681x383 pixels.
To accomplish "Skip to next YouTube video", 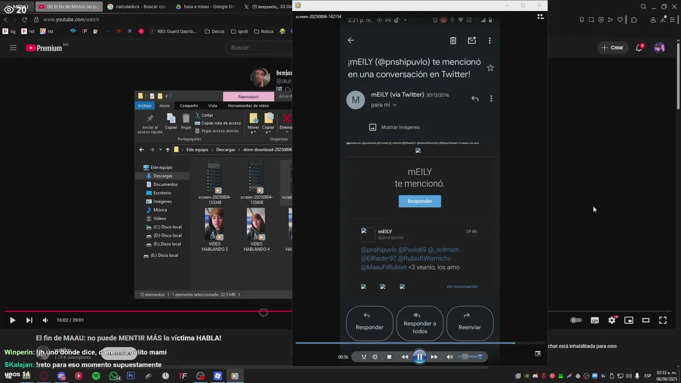I will click(29, 320).
